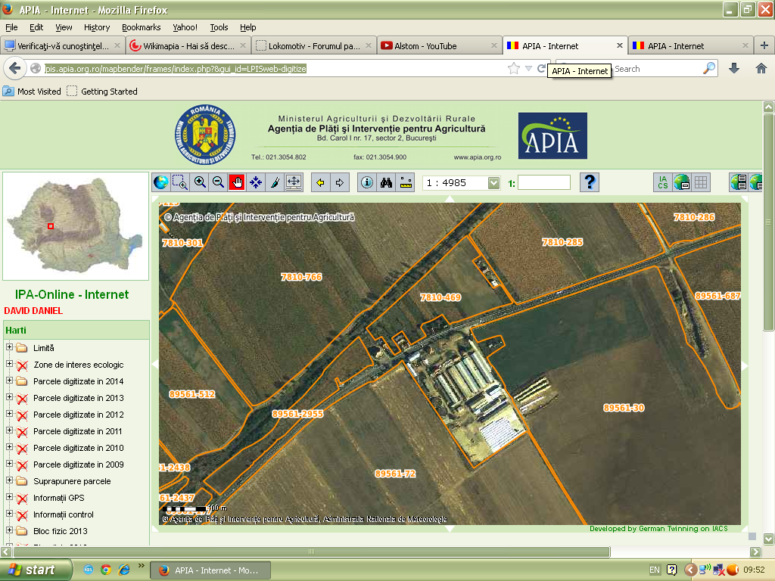The height and width of the screenshot is (581, 775).
Task: Click the horizontal page scrollbar
Action: pyautogui.click(x=311, y=551)
